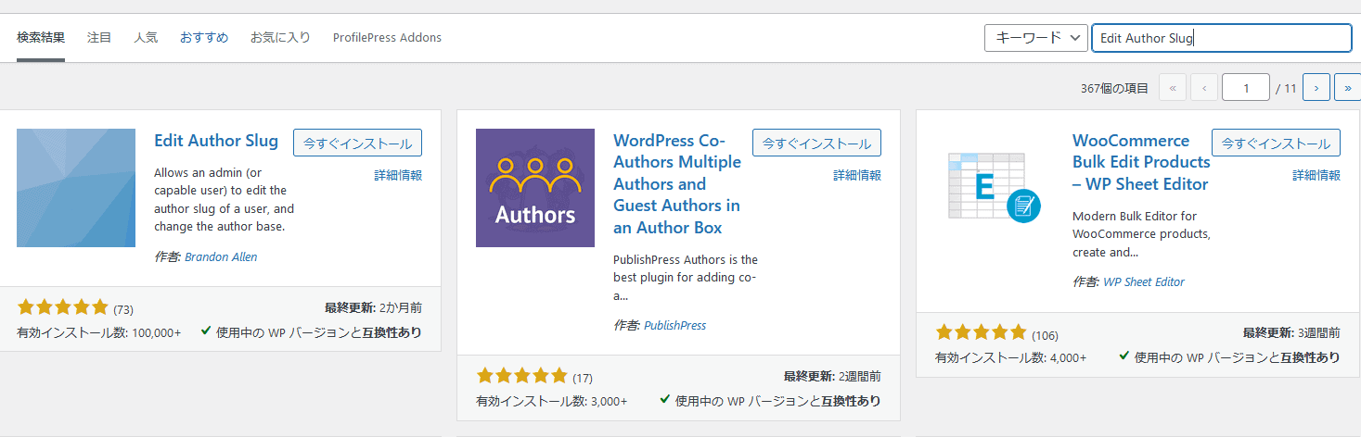The image size is (1361, 437).
Task: Jump to last page with » button
Action: click(x=1348, y=88)
